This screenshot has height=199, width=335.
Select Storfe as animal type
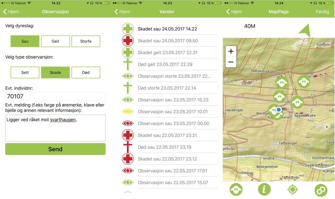coord(85,41)
